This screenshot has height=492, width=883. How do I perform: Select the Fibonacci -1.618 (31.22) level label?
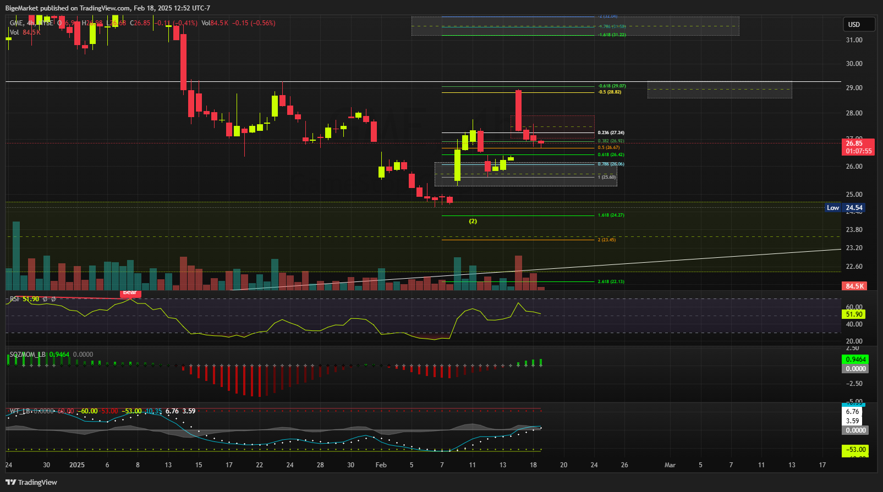tap(612, 35)
